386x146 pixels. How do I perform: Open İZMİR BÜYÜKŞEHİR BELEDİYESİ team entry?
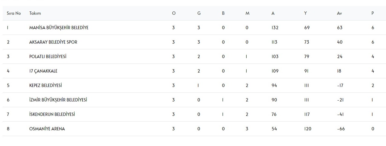pyautogui.click(x=58, y=100)
